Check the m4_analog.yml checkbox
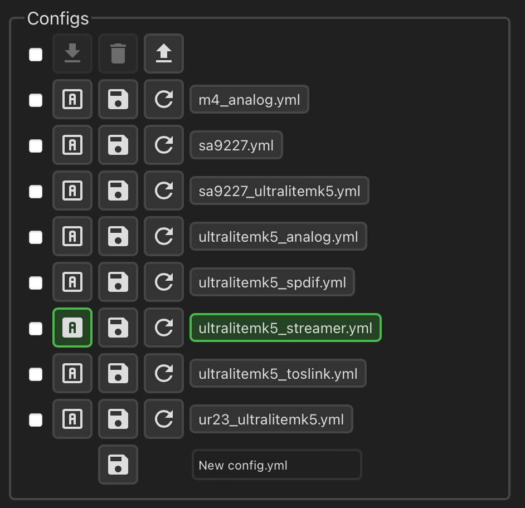This screenshot has width=525, height=508. [36, 100]
